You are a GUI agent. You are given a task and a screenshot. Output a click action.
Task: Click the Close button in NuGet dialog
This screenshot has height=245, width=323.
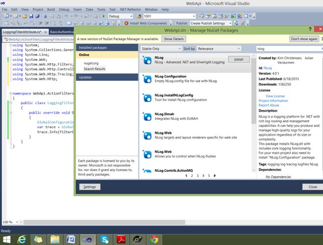pyautogui.click(x=313, y=187)
